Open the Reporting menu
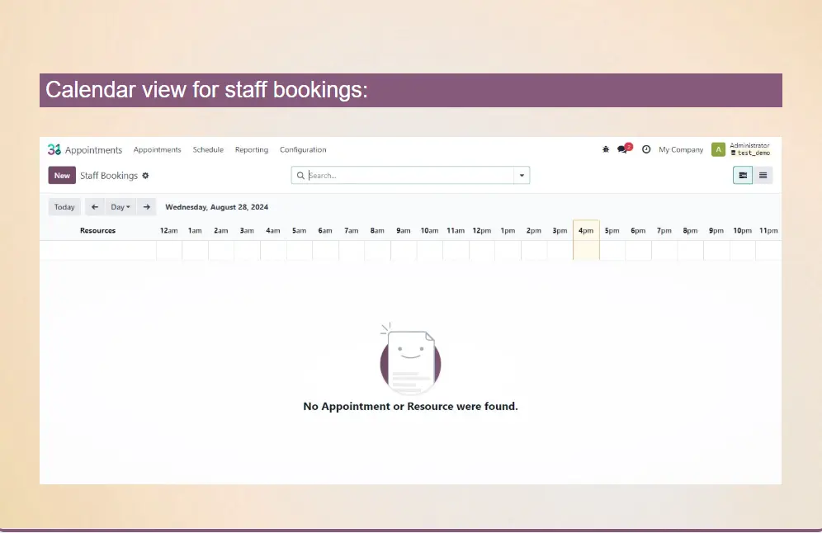This screenshot has height=533, width=822. pyautogui.click(x=252, y=149)
